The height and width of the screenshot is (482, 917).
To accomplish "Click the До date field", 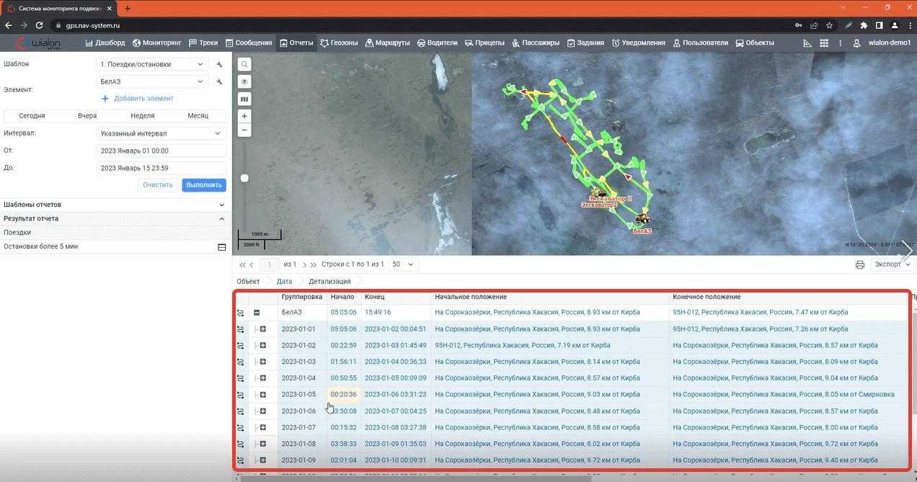I will tap(161, 168).
